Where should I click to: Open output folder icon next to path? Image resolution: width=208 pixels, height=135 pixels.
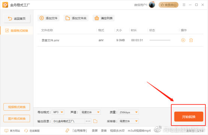[95, 121]
